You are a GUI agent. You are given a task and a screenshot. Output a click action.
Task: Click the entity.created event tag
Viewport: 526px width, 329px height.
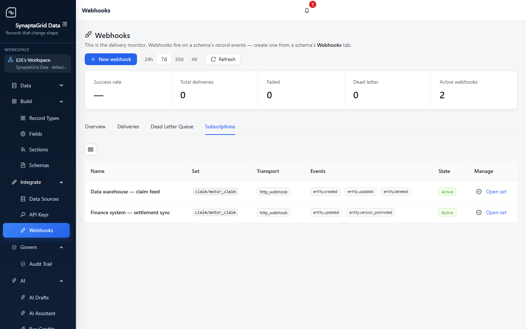(325, 192)
